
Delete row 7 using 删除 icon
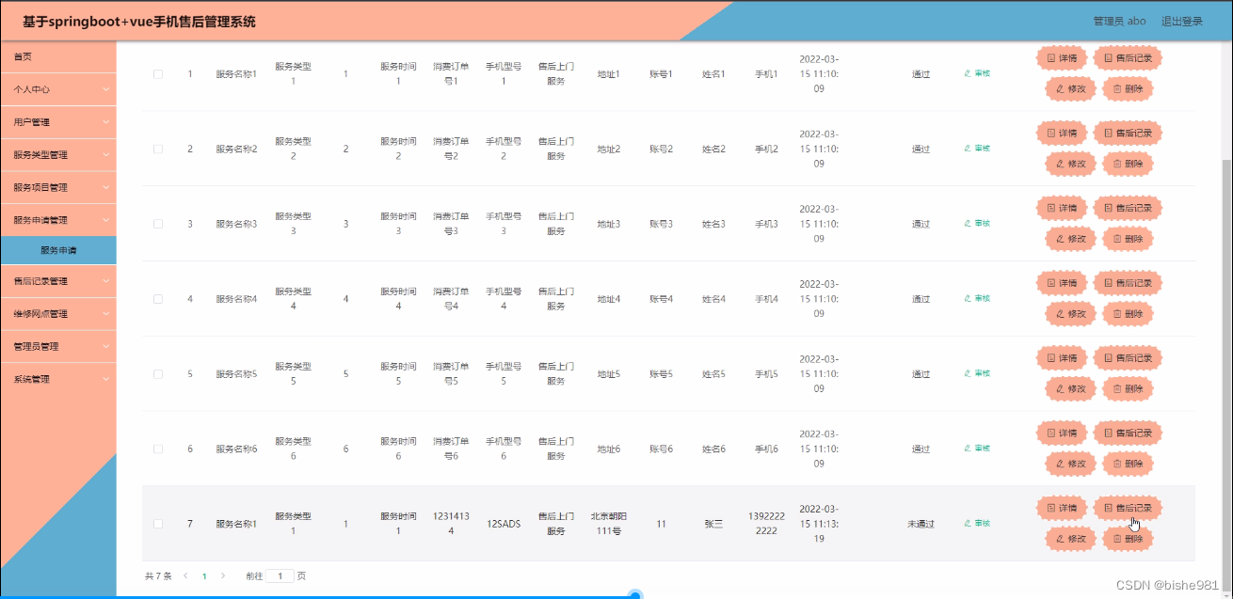[x=1127, y=539]
